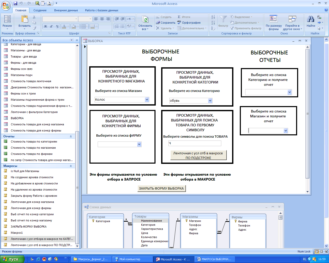
Task: Click decrease indent icon in Текст RTF
Action: click(117, 19)
